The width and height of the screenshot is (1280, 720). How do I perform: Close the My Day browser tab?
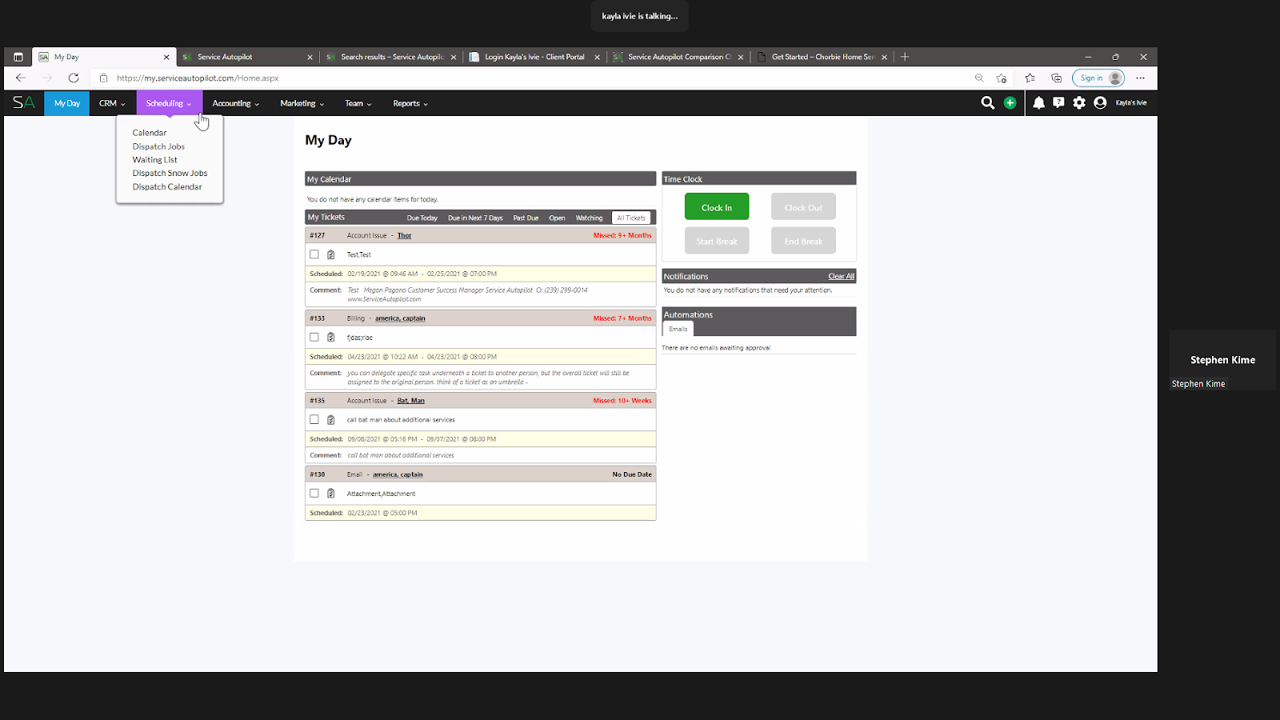166,57
